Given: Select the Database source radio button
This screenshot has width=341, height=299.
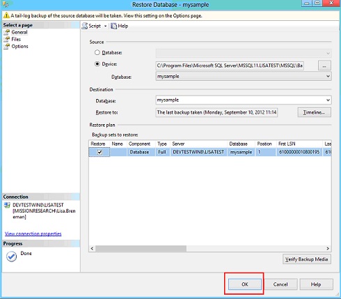Looking at the screenshot, I should pos(97,52).
